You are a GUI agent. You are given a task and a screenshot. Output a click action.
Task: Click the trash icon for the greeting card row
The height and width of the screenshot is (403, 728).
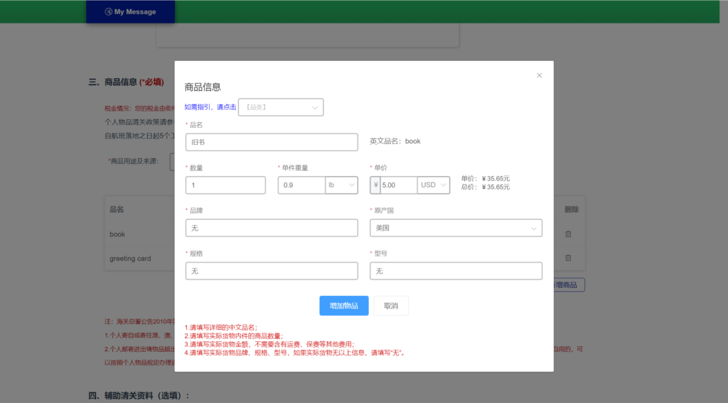[x=567, y=258]
